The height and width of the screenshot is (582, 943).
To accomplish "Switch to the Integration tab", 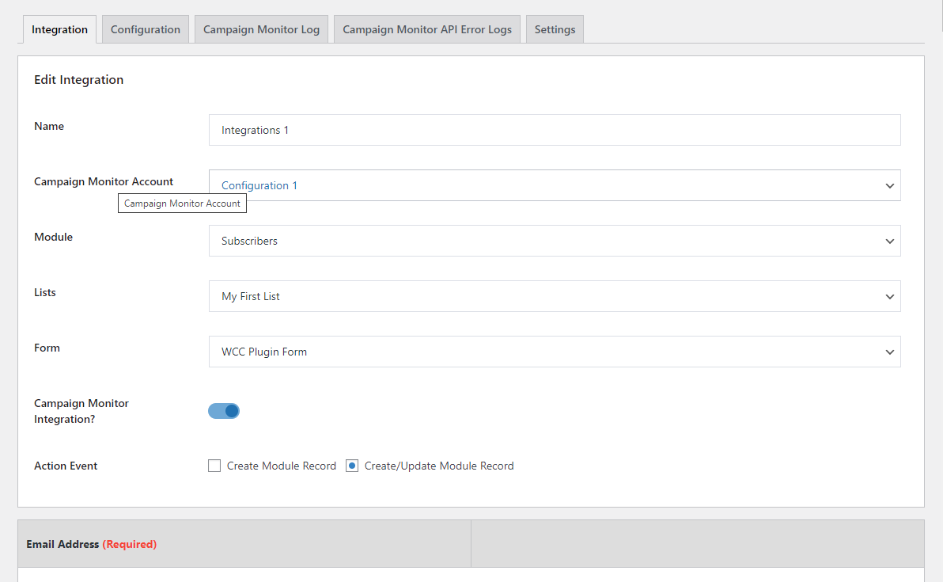I will point(59,29).
